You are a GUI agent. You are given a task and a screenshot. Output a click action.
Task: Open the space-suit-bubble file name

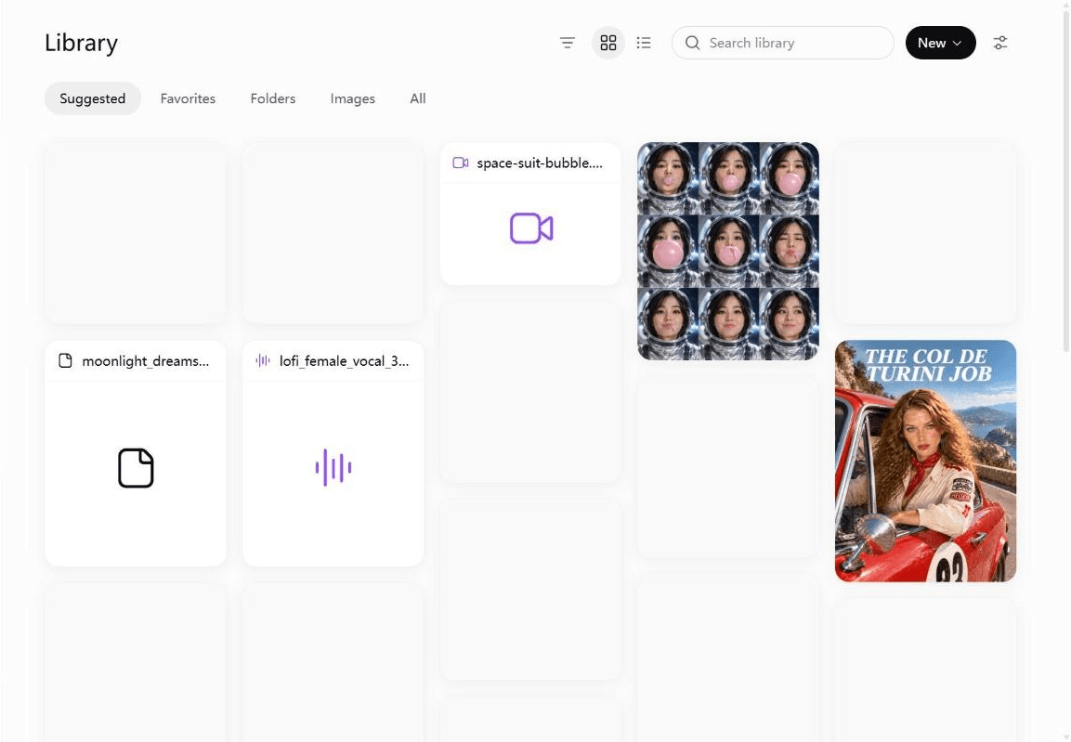coord(540,163)
